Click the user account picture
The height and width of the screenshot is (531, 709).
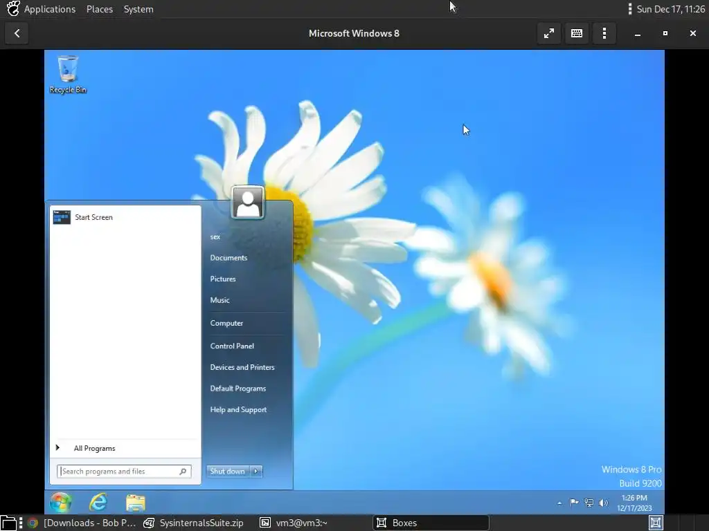[248, 203]
